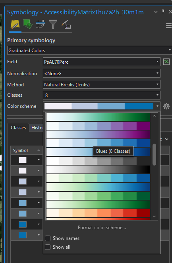Open Classes count dropdown showing 8
Screen dimensions: 172x263
[101, 95]
